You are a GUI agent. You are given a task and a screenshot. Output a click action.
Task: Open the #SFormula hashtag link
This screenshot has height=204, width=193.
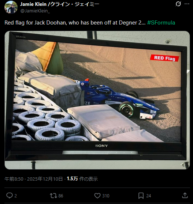tap(161, 23)
